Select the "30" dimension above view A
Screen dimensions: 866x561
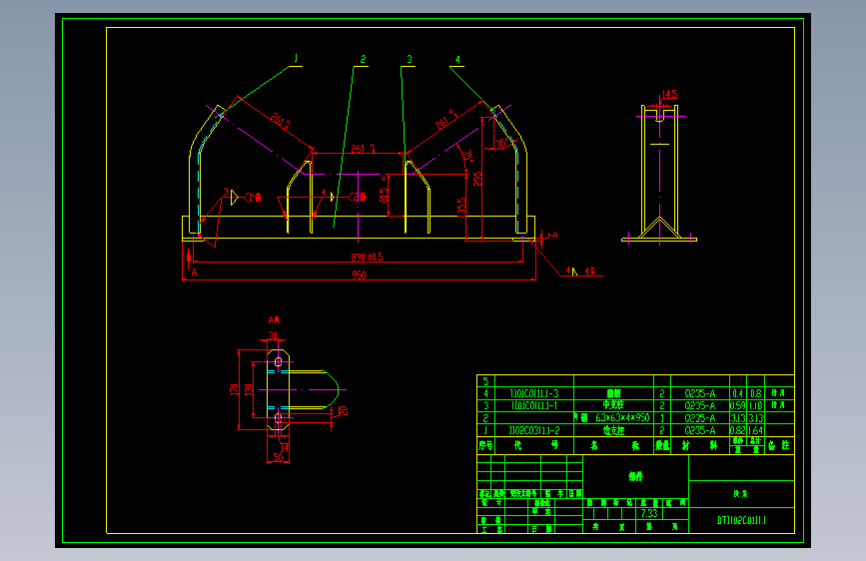point(273,335)
